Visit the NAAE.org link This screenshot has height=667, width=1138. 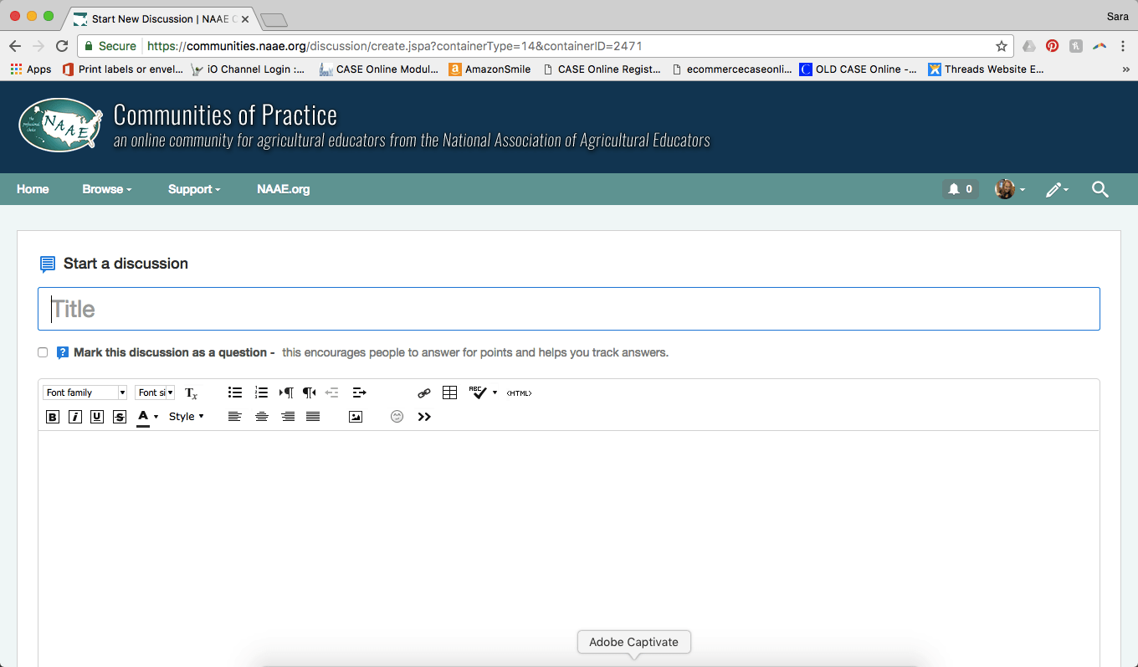click(x=283, y=189)
